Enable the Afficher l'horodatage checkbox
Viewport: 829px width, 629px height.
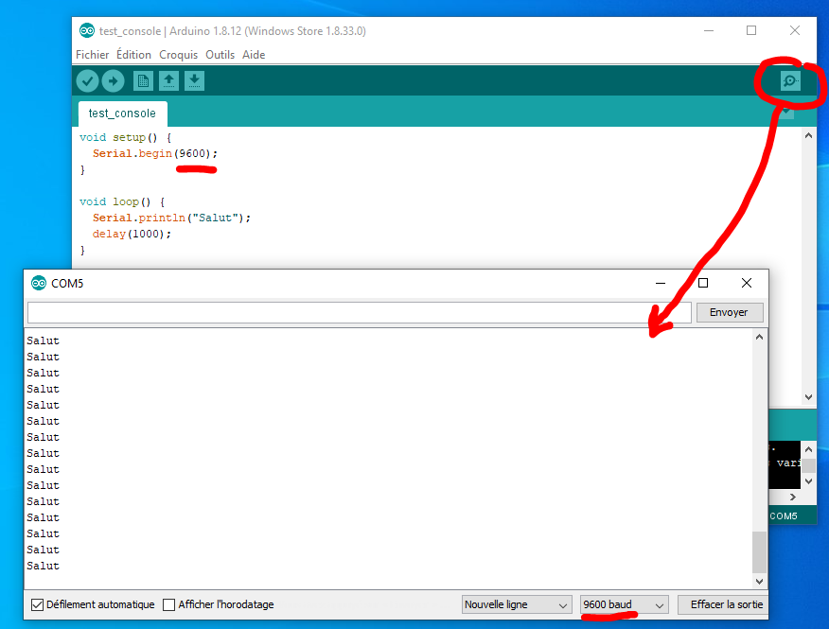point(169,604)
